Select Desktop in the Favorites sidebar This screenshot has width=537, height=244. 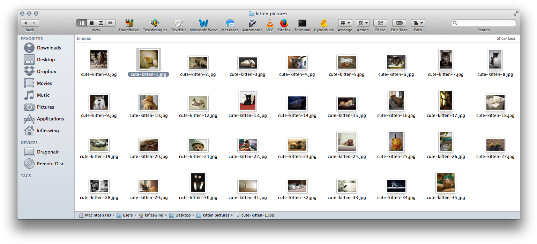tap(46, 60)
